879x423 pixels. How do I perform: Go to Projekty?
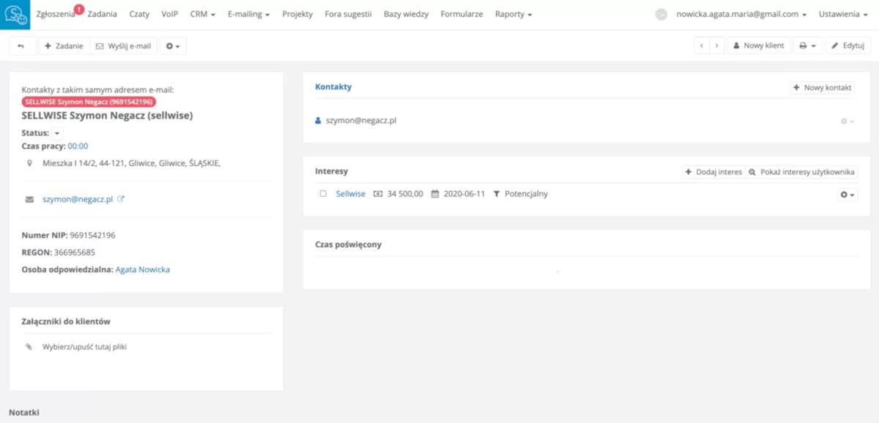(297, 15)
